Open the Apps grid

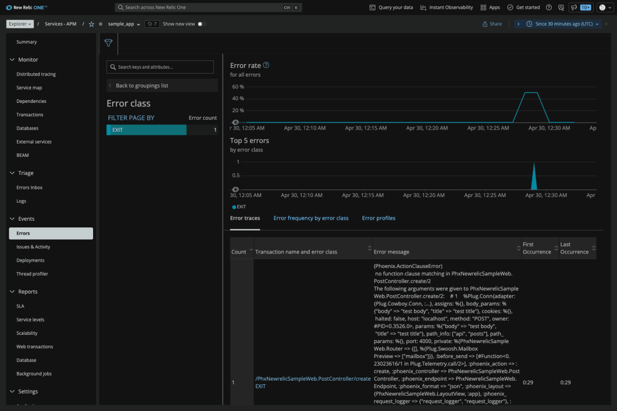pos(490,8)
